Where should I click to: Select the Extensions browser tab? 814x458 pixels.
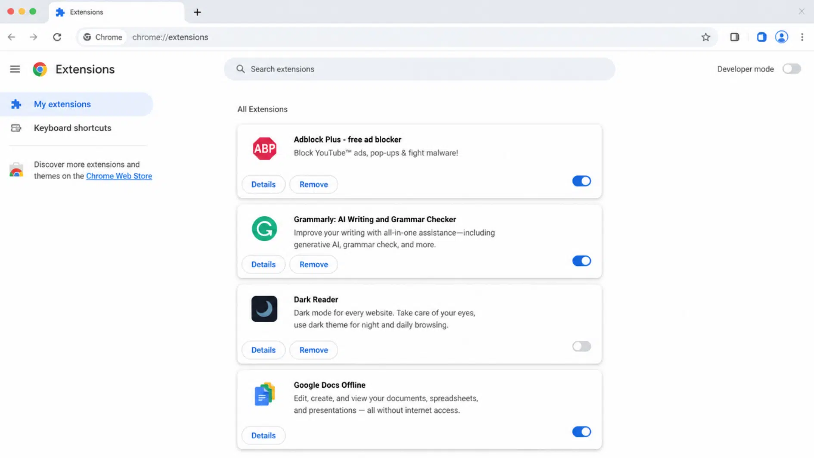(116, 12)
